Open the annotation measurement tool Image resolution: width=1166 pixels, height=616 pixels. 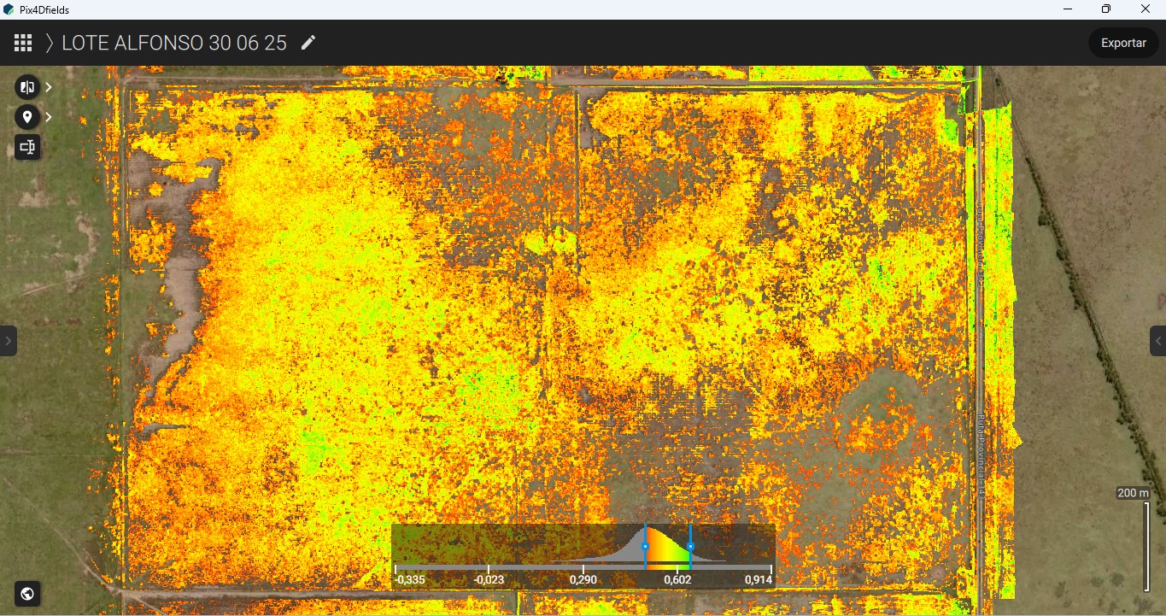(x=27, y=148)
